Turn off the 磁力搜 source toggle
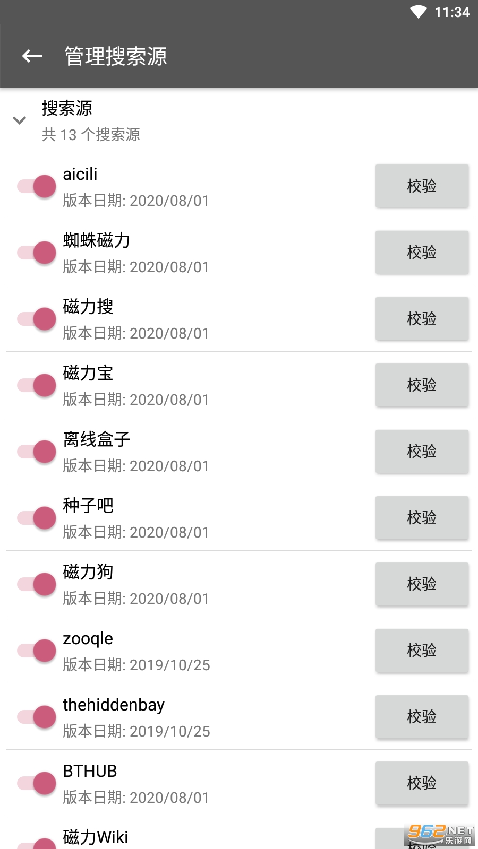Image resolution: width=478 pixels, height=849 pixels. pos(37,319)
